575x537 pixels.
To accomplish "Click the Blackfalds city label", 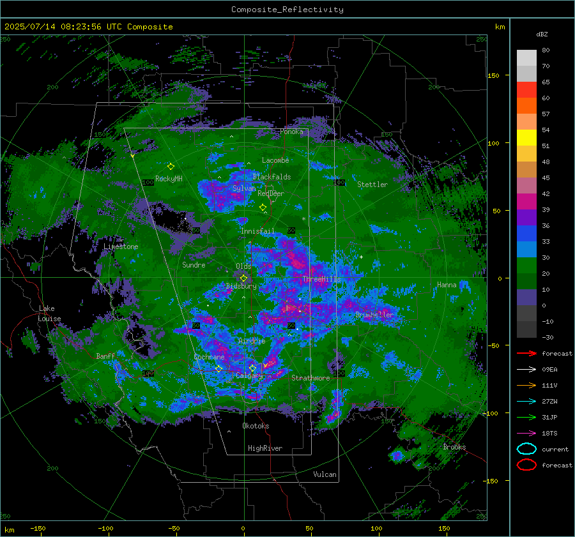I will coord(272,177).
